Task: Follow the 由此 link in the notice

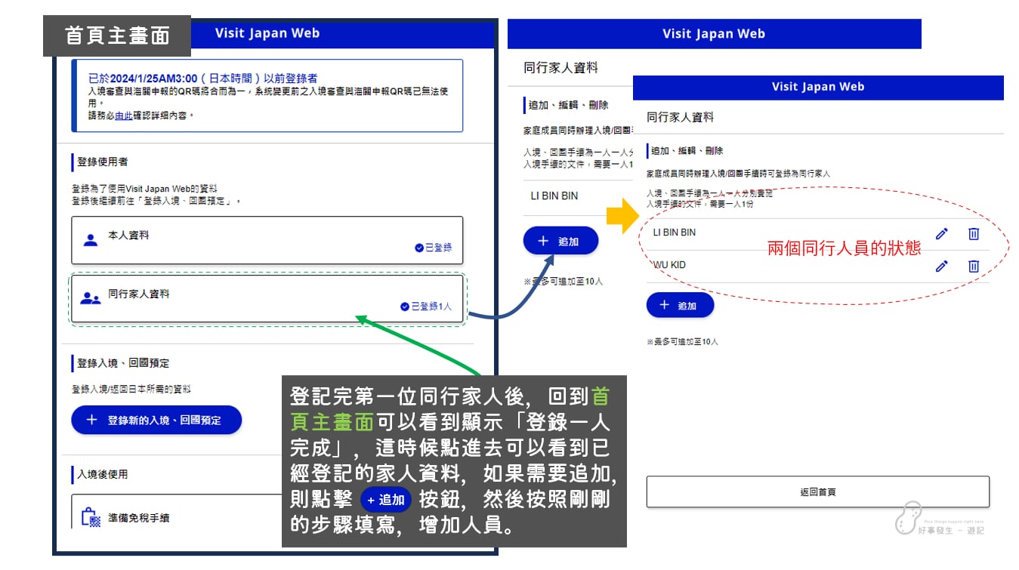Action: pyautogui.click(x=124, y=116)
